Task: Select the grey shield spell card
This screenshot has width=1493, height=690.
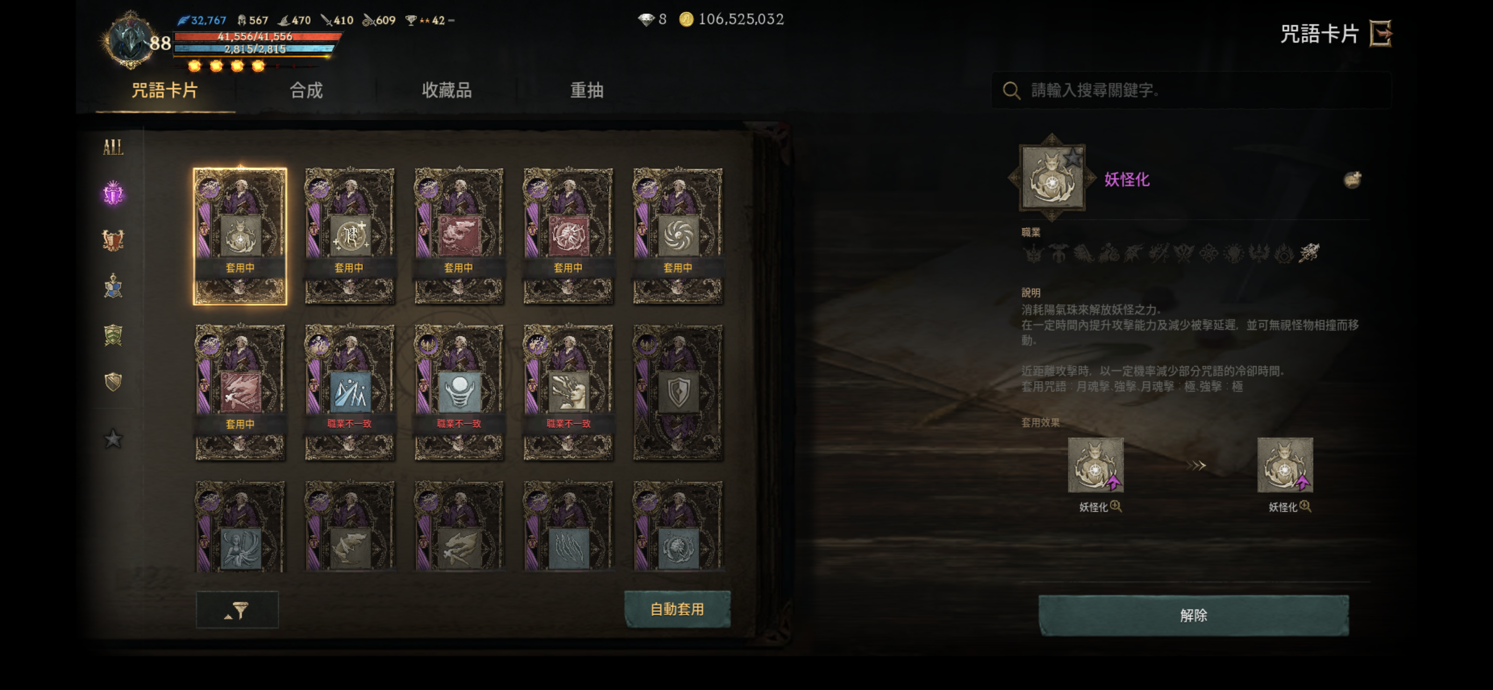Action: coord(678,392)
